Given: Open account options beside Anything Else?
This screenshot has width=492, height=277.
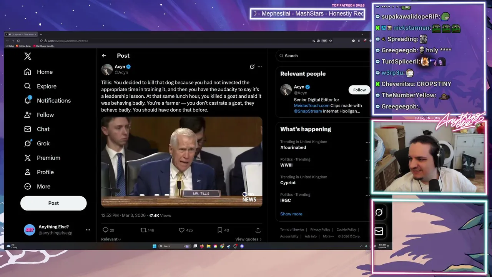Looking at the screenshot, I should click(x=88, y=230).
